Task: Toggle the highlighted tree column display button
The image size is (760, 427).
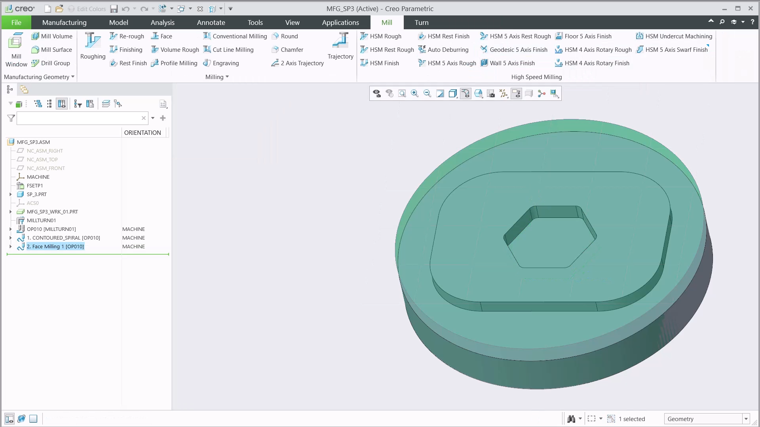Action: (x=62, y=104)
